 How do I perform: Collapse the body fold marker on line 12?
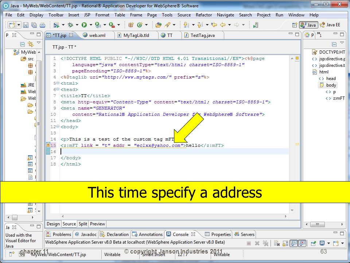(58, 126)
